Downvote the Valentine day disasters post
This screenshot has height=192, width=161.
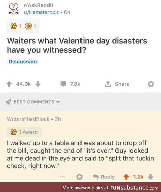38,84
